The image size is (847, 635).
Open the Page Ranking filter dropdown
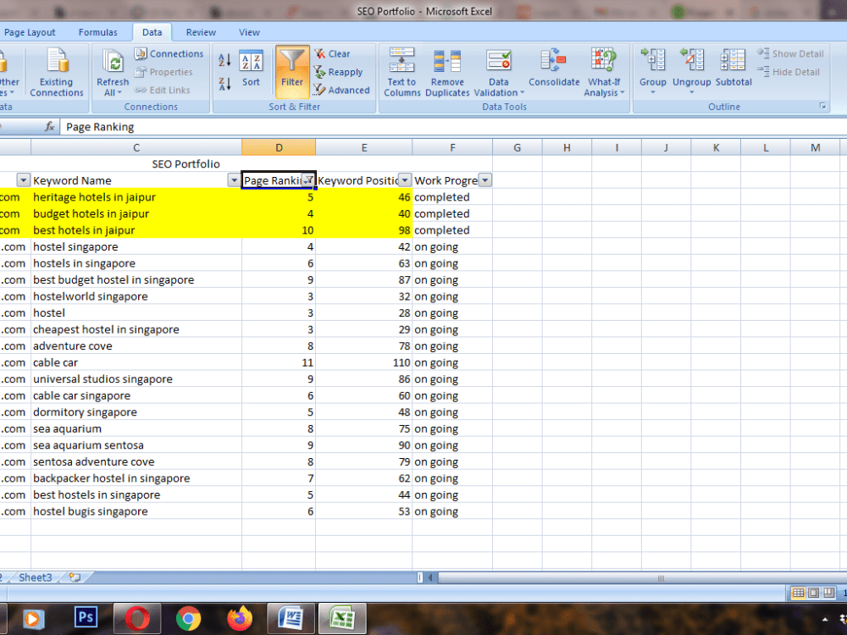[x=308, y=180]
